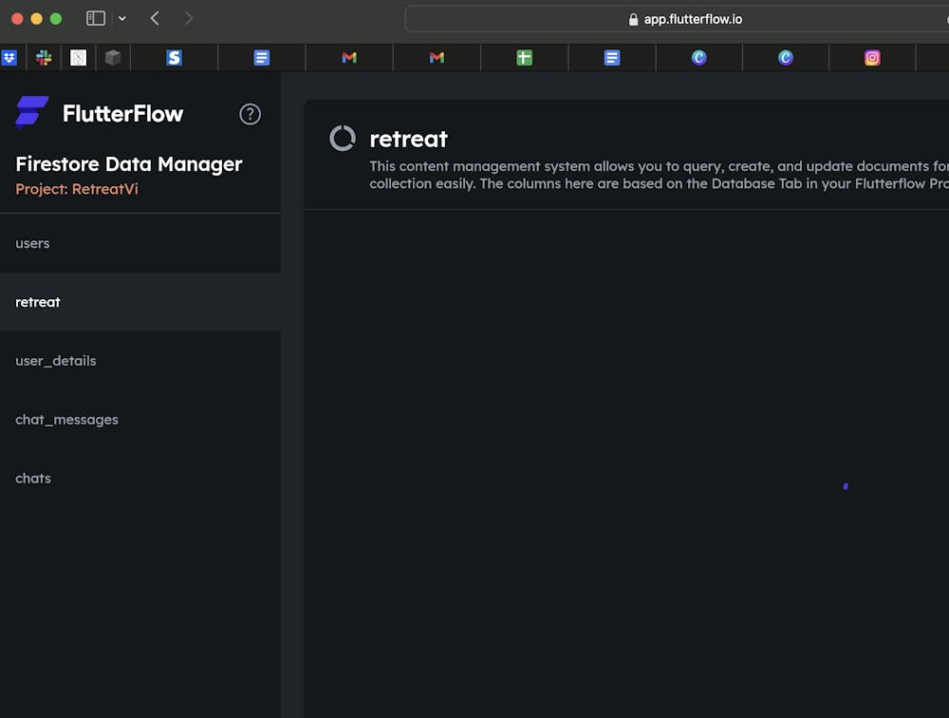Open the sidebar tab group dropdown chevron
949x718 pixels.
pos(122,19)
